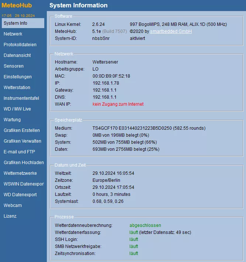Open the Netzwerk sidebar page

(x=13, y=34)
